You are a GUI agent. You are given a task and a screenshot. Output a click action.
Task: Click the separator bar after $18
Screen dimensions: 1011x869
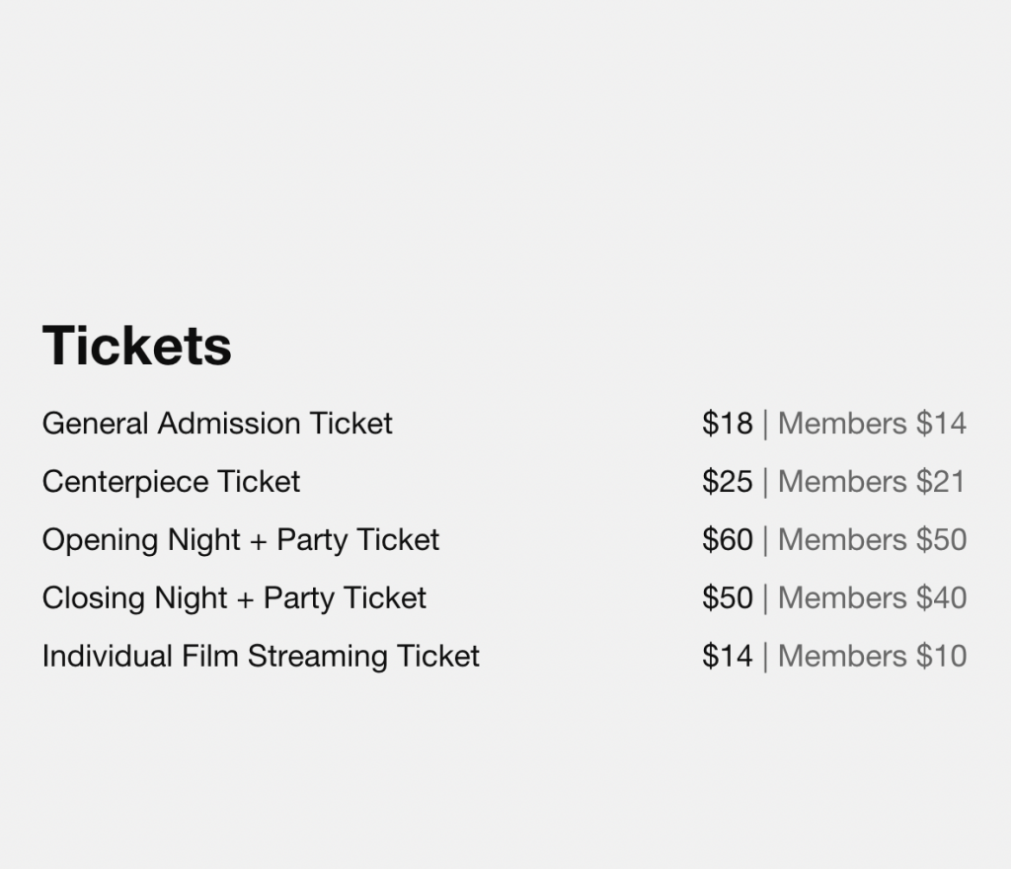(x=765, y=425)
